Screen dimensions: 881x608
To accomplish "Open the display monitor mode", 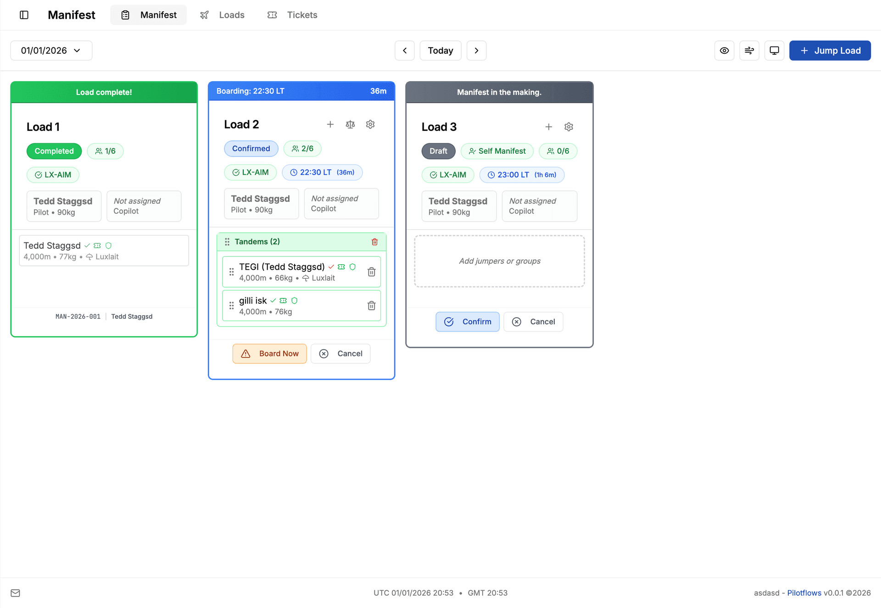I will [x=774, y=50].
